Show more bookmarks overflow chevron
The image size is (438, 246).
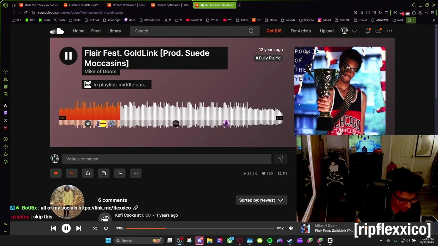tap(434, 20)
